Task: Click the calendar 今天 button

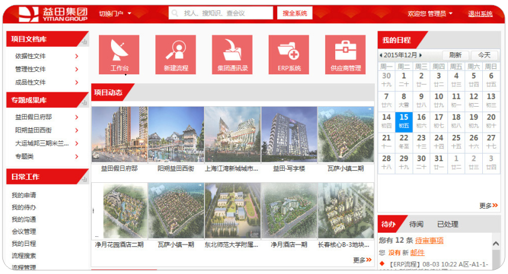Action: coord(485,55)
